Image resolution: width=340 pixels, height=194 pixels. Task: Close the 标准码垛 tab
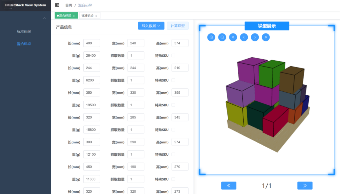(96, 16)
